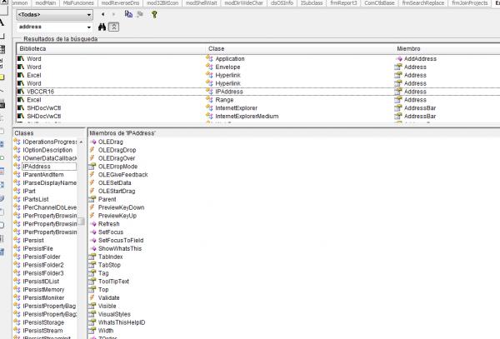Screen dimensions: 500x339
Task: Select the SetFocusToField member
Action: (121, 241)
